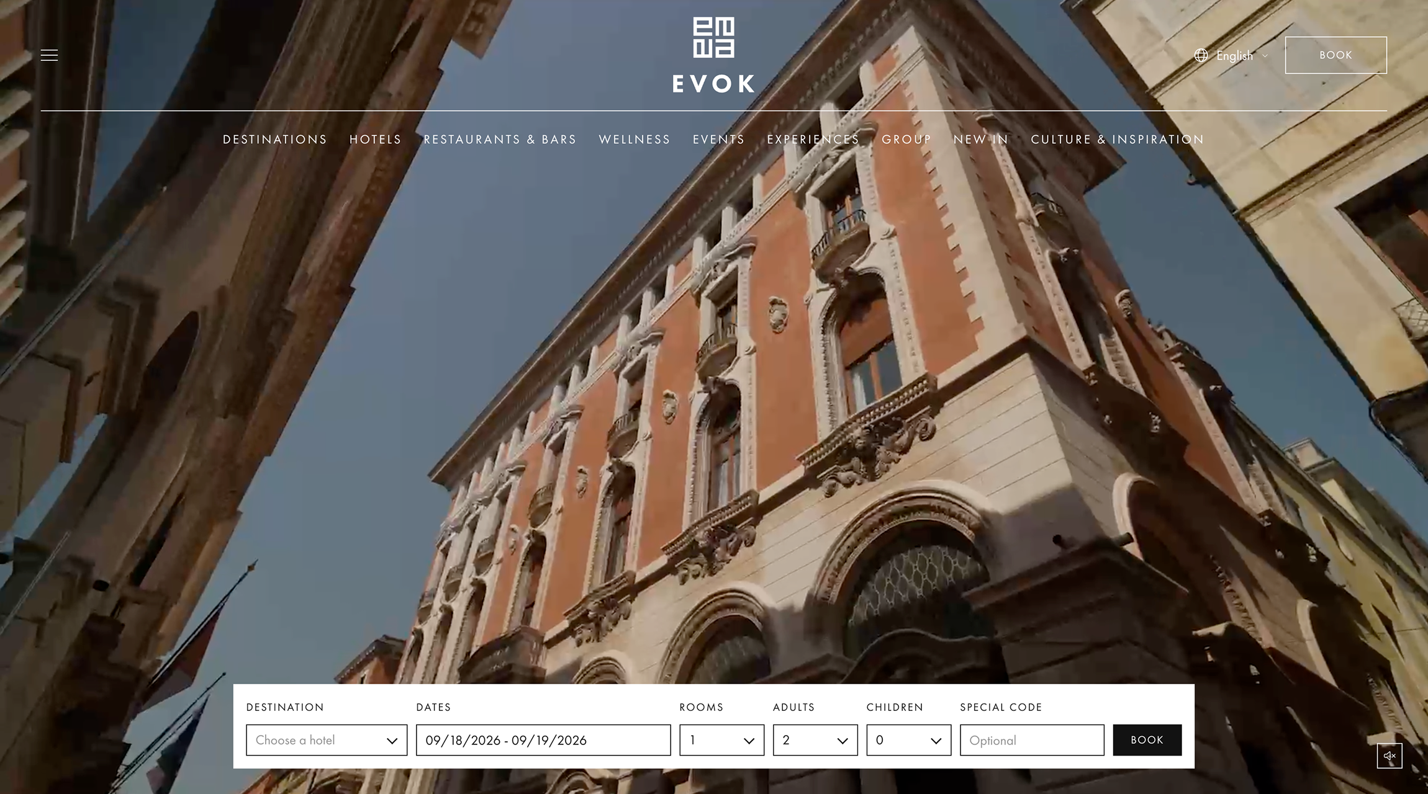Expand the Rooms dropdown
This screenshot has height=794, width=1428.
(x=721, y=740)
